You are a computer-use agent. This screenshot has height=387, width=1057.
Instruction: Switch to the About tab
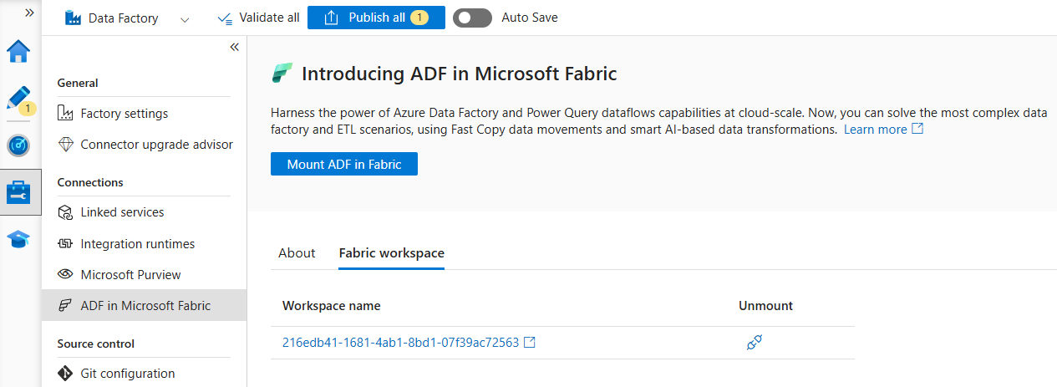(x=297, y=253)
